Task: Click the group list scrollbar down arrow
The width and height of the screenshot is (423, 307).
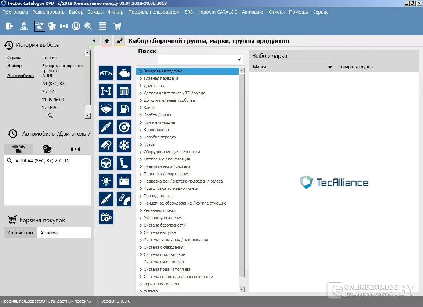Action: (x=242, y=289)
